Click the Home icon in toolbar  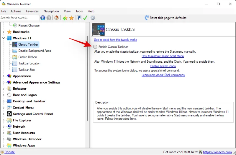click(56, 18)
